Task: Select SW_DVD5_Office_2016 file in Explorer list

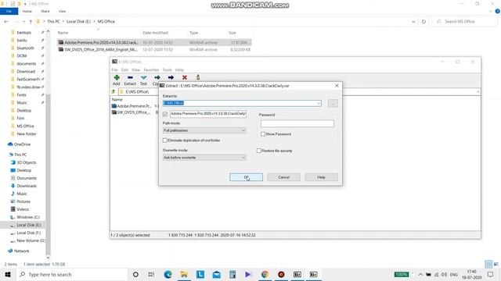Action: [x=154, y=50]
